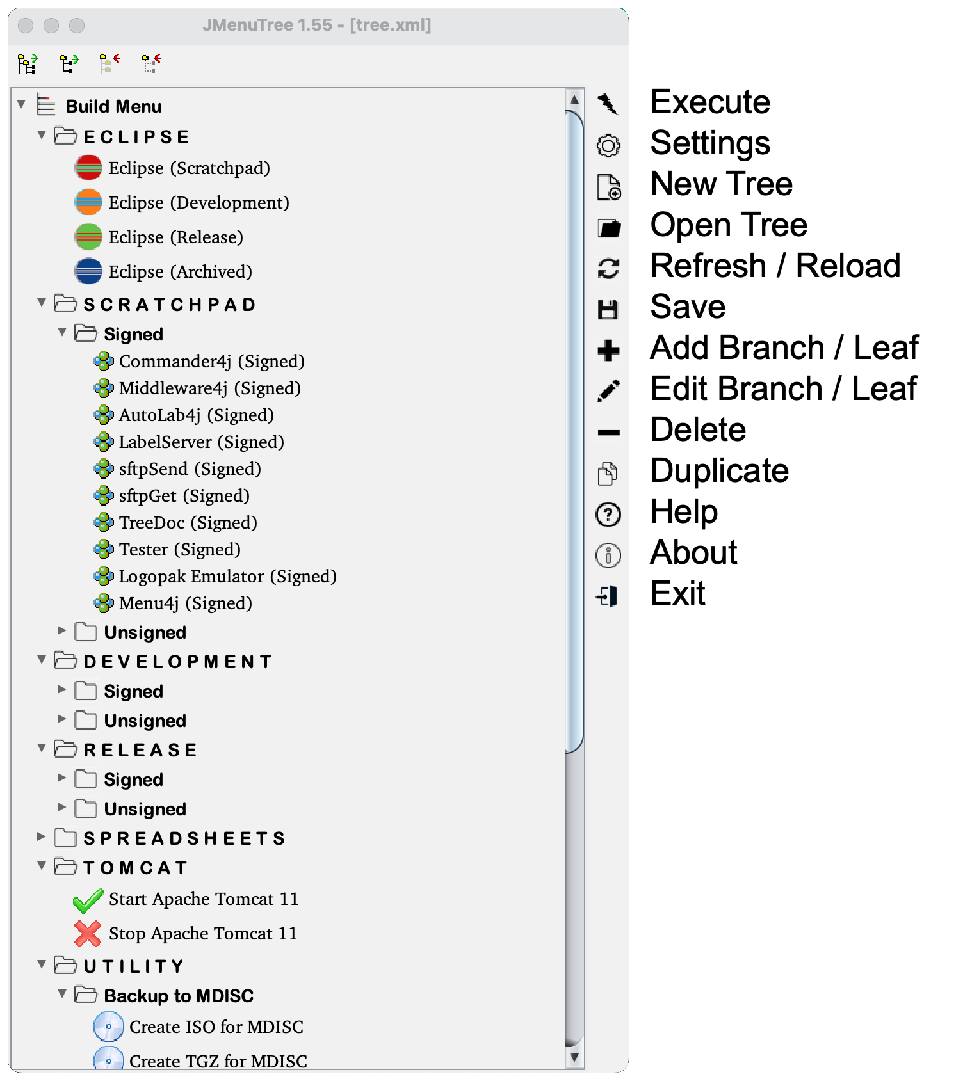
Task: Select Eclipse (Development) entry
Action: (x=199, y=203)
